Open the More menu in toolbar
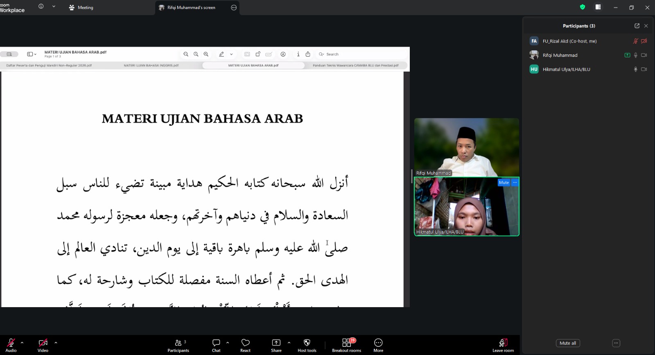 click(378, 345)
